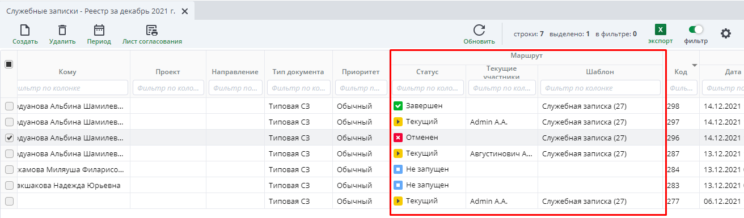The width and height of the screenshot is (744, 218).
Task: Check the row with code 297
Action: coord(9,122)
